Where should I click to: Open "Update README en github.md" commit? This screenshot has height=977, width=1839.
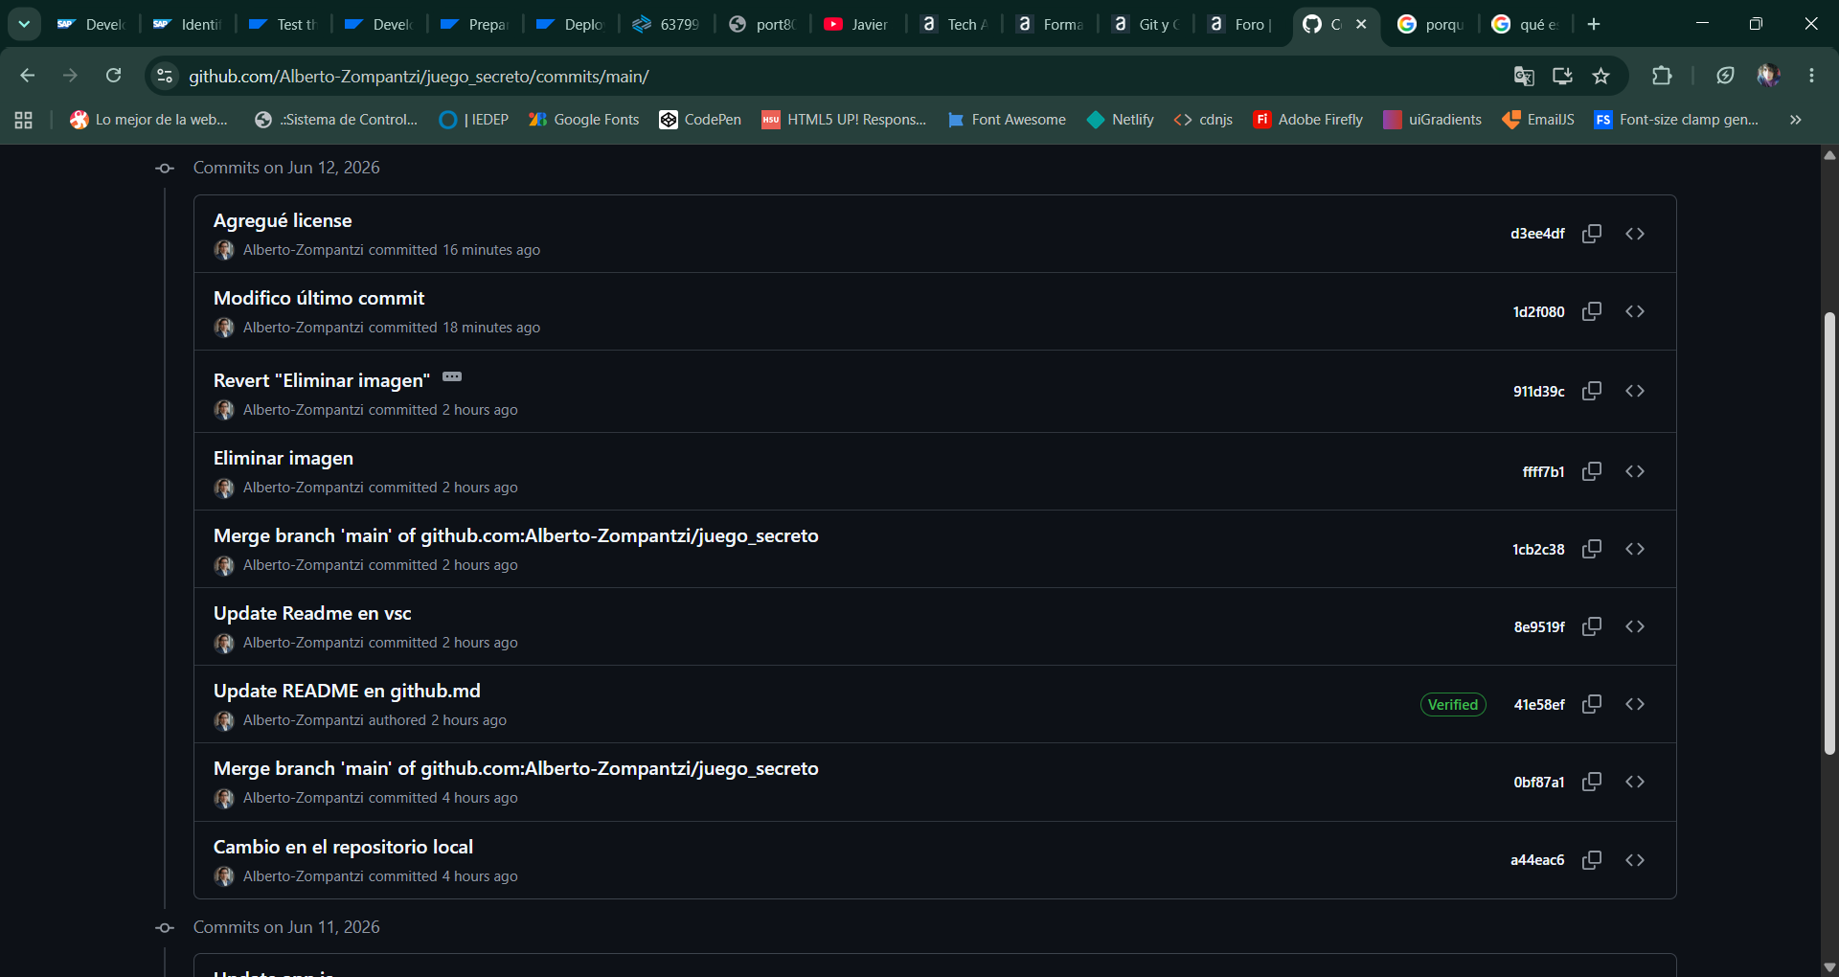tap(347, 691)
